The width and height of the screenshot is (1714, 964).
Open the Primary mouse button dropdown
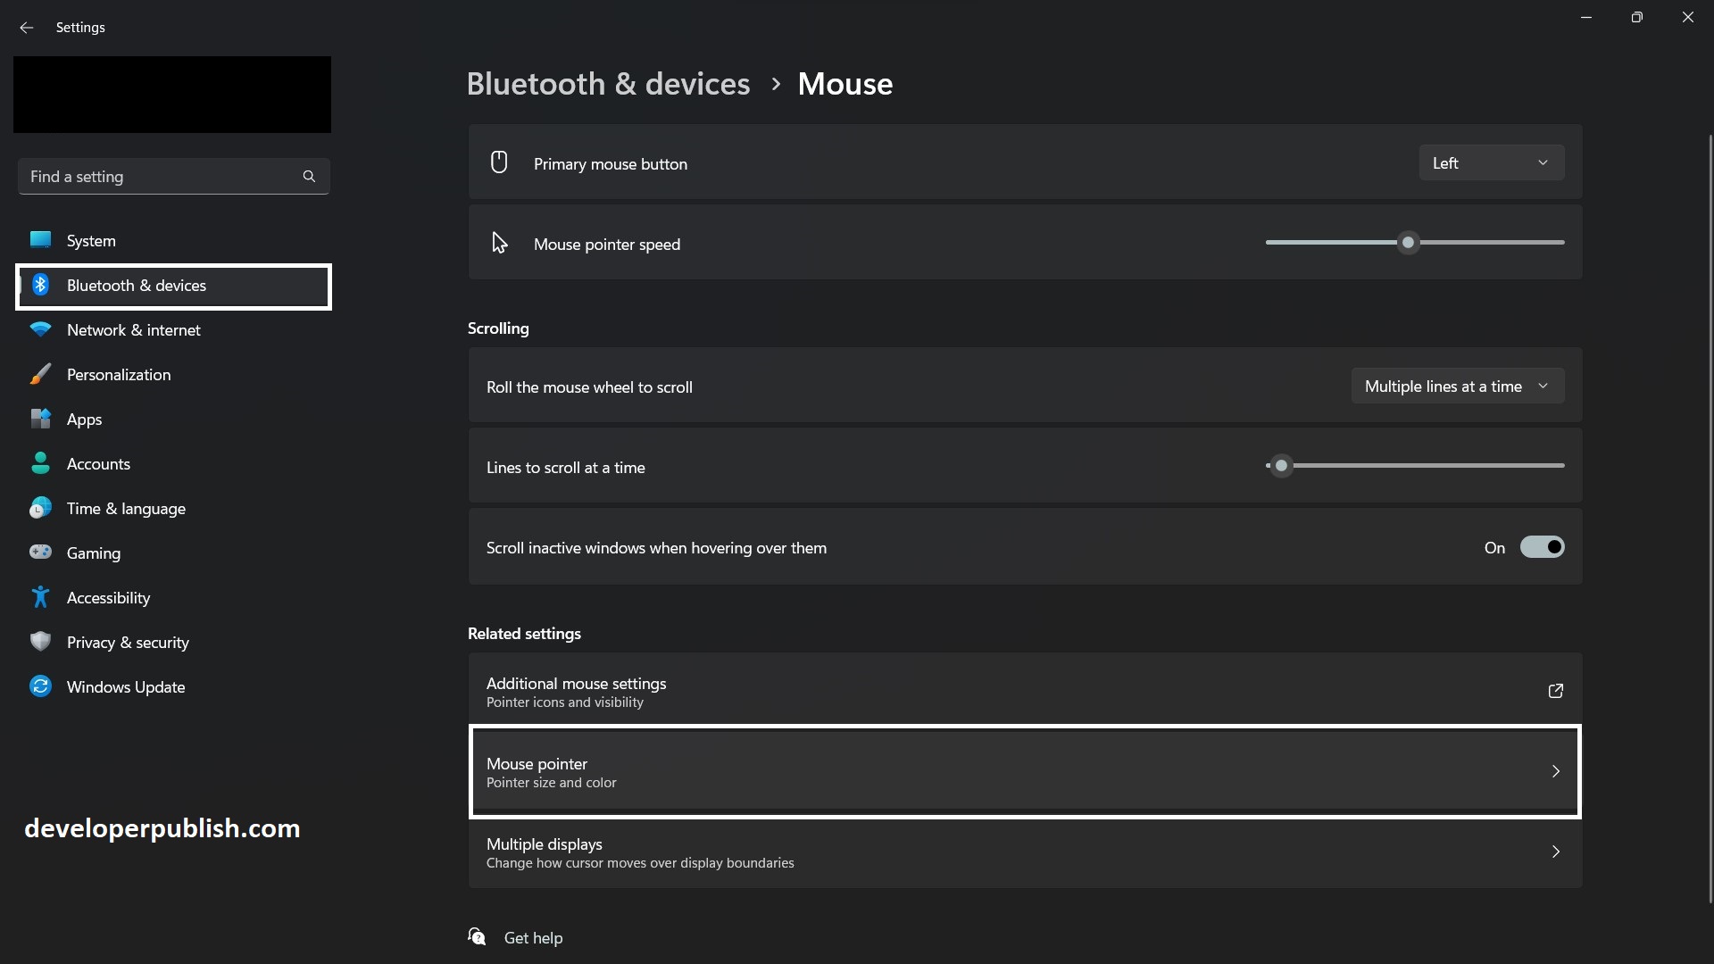(x=1491, y=162)
